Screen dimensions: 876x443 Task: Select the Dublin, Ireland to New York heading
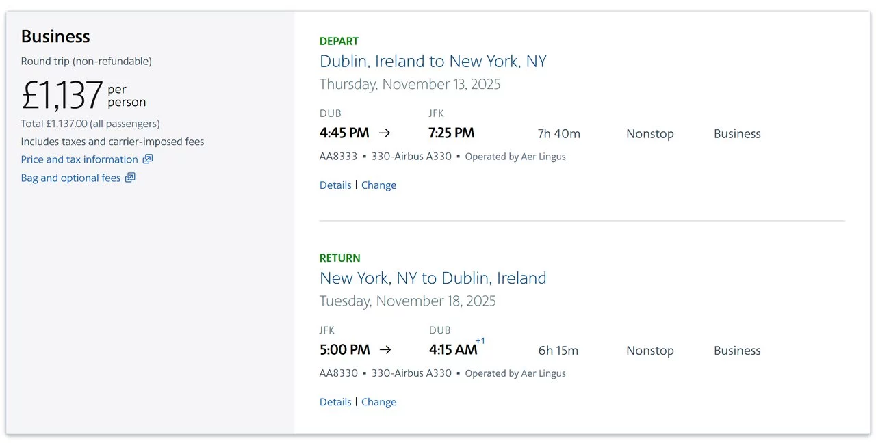click(x=433, y=62)
